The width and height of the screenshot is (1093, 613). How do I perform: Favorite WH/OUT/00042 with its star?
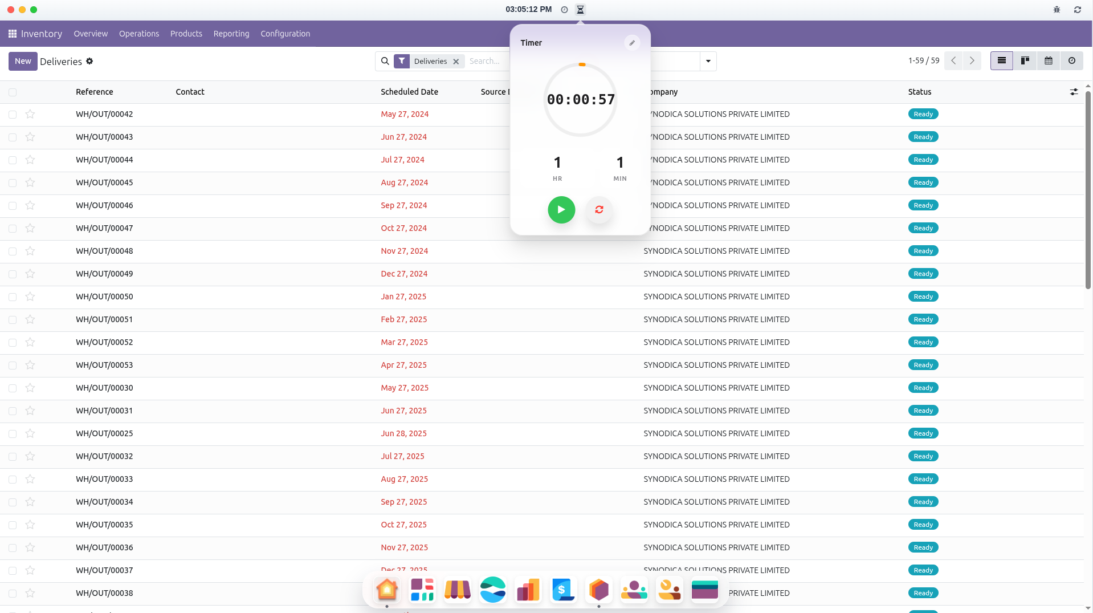(x=30, y=114)
